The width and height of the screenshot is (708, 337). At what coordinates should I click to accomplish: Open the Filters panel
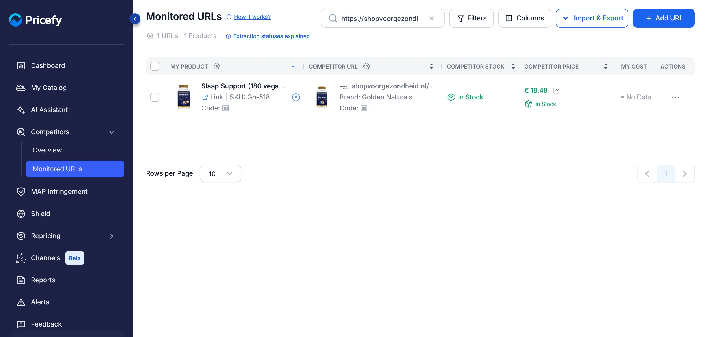[x=472, y=18]
